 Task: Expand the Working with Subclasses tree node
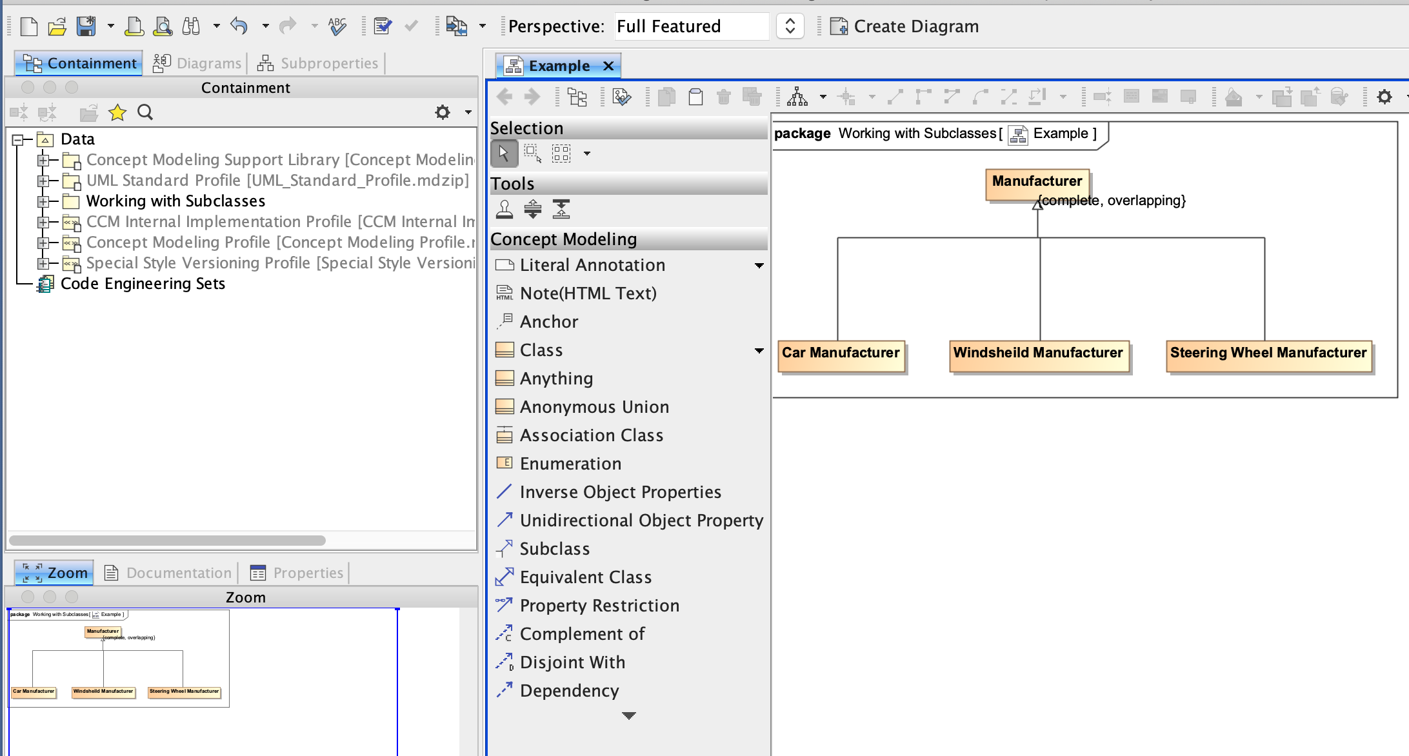click(43, 201)
